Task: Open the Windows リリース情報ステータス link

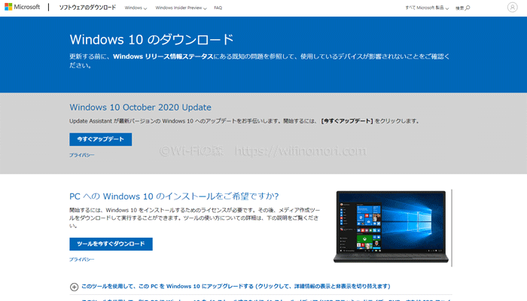Action: click(163, 56)
